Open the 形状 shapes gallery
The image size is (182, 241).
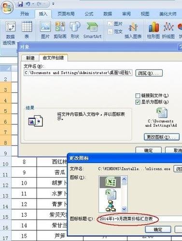(x=75, y=30)
